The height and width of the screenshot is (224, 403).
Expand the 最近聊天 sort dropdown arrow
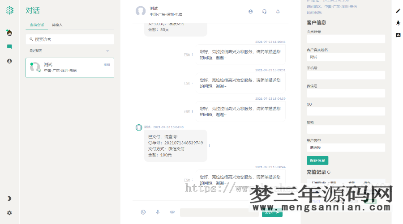(x=107, y=51)
